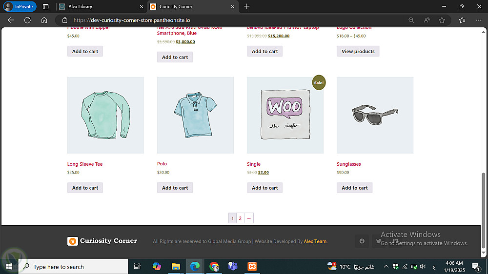Click the scrollbar up arrow

coord(483,32)
